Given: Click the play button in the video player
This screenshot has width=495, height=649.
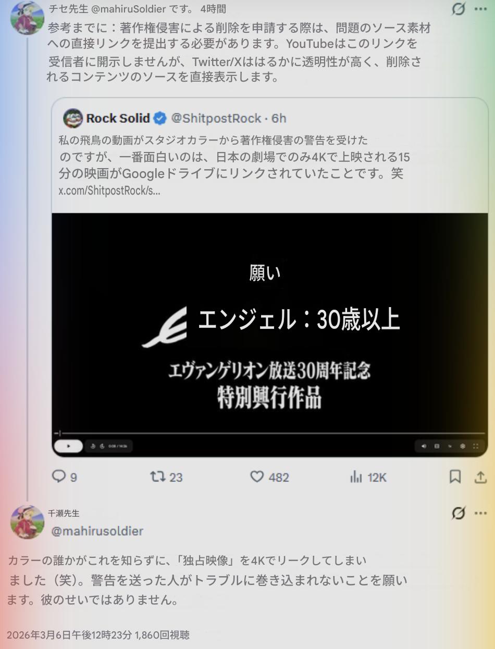Looking at the screenshot, I should (68, 446).
